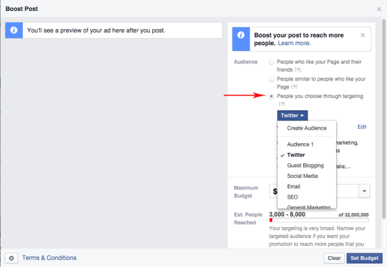Image resolution: width=387 pixels, height=267 pixels.
Task: Close the Boost Post dialog
Action: (379, 9)
